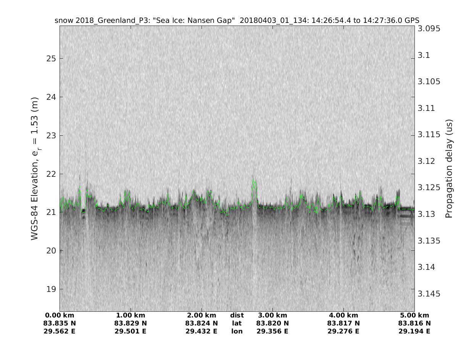This screenshot has width=458, height=343.
Task: Click the 0.00 km distance label
Action: click(60, 316)
